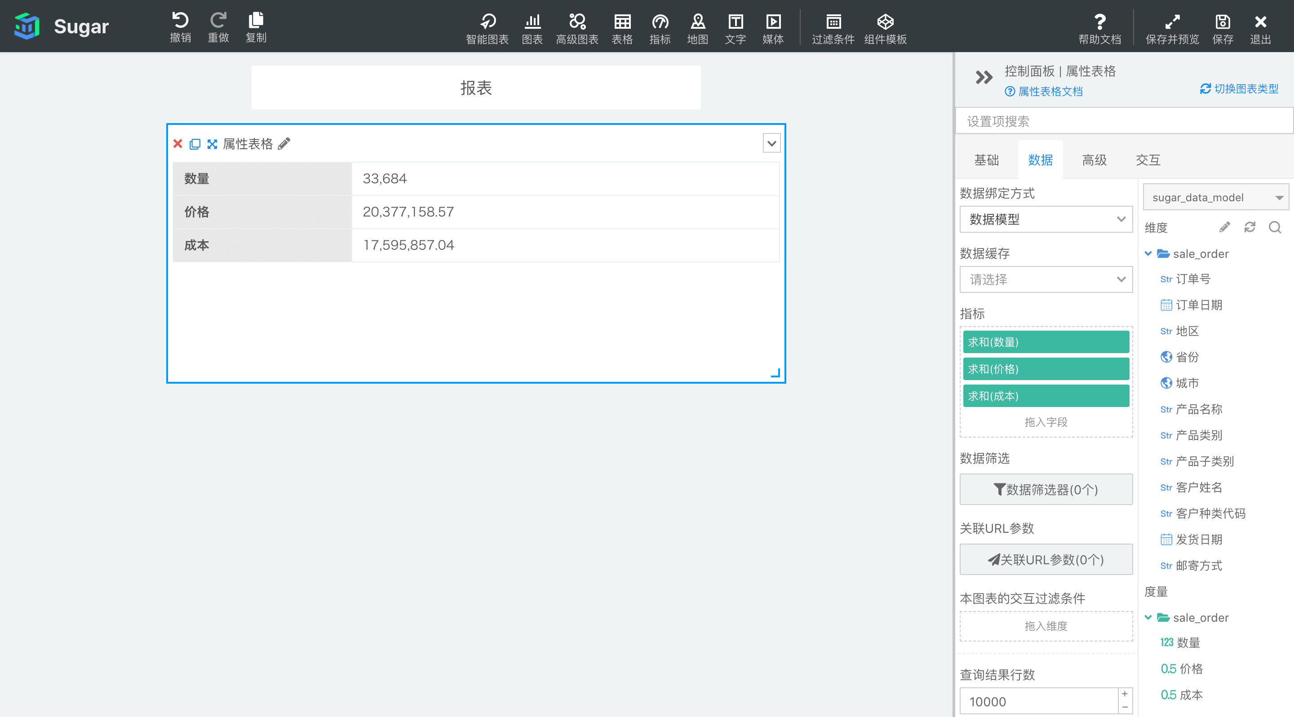Image resolution: width=1294 pixels, height=717 pixels.
Task: Collapse the sale_order folder under 维度
Action: pyautogui.click(x=1148, y=253)
